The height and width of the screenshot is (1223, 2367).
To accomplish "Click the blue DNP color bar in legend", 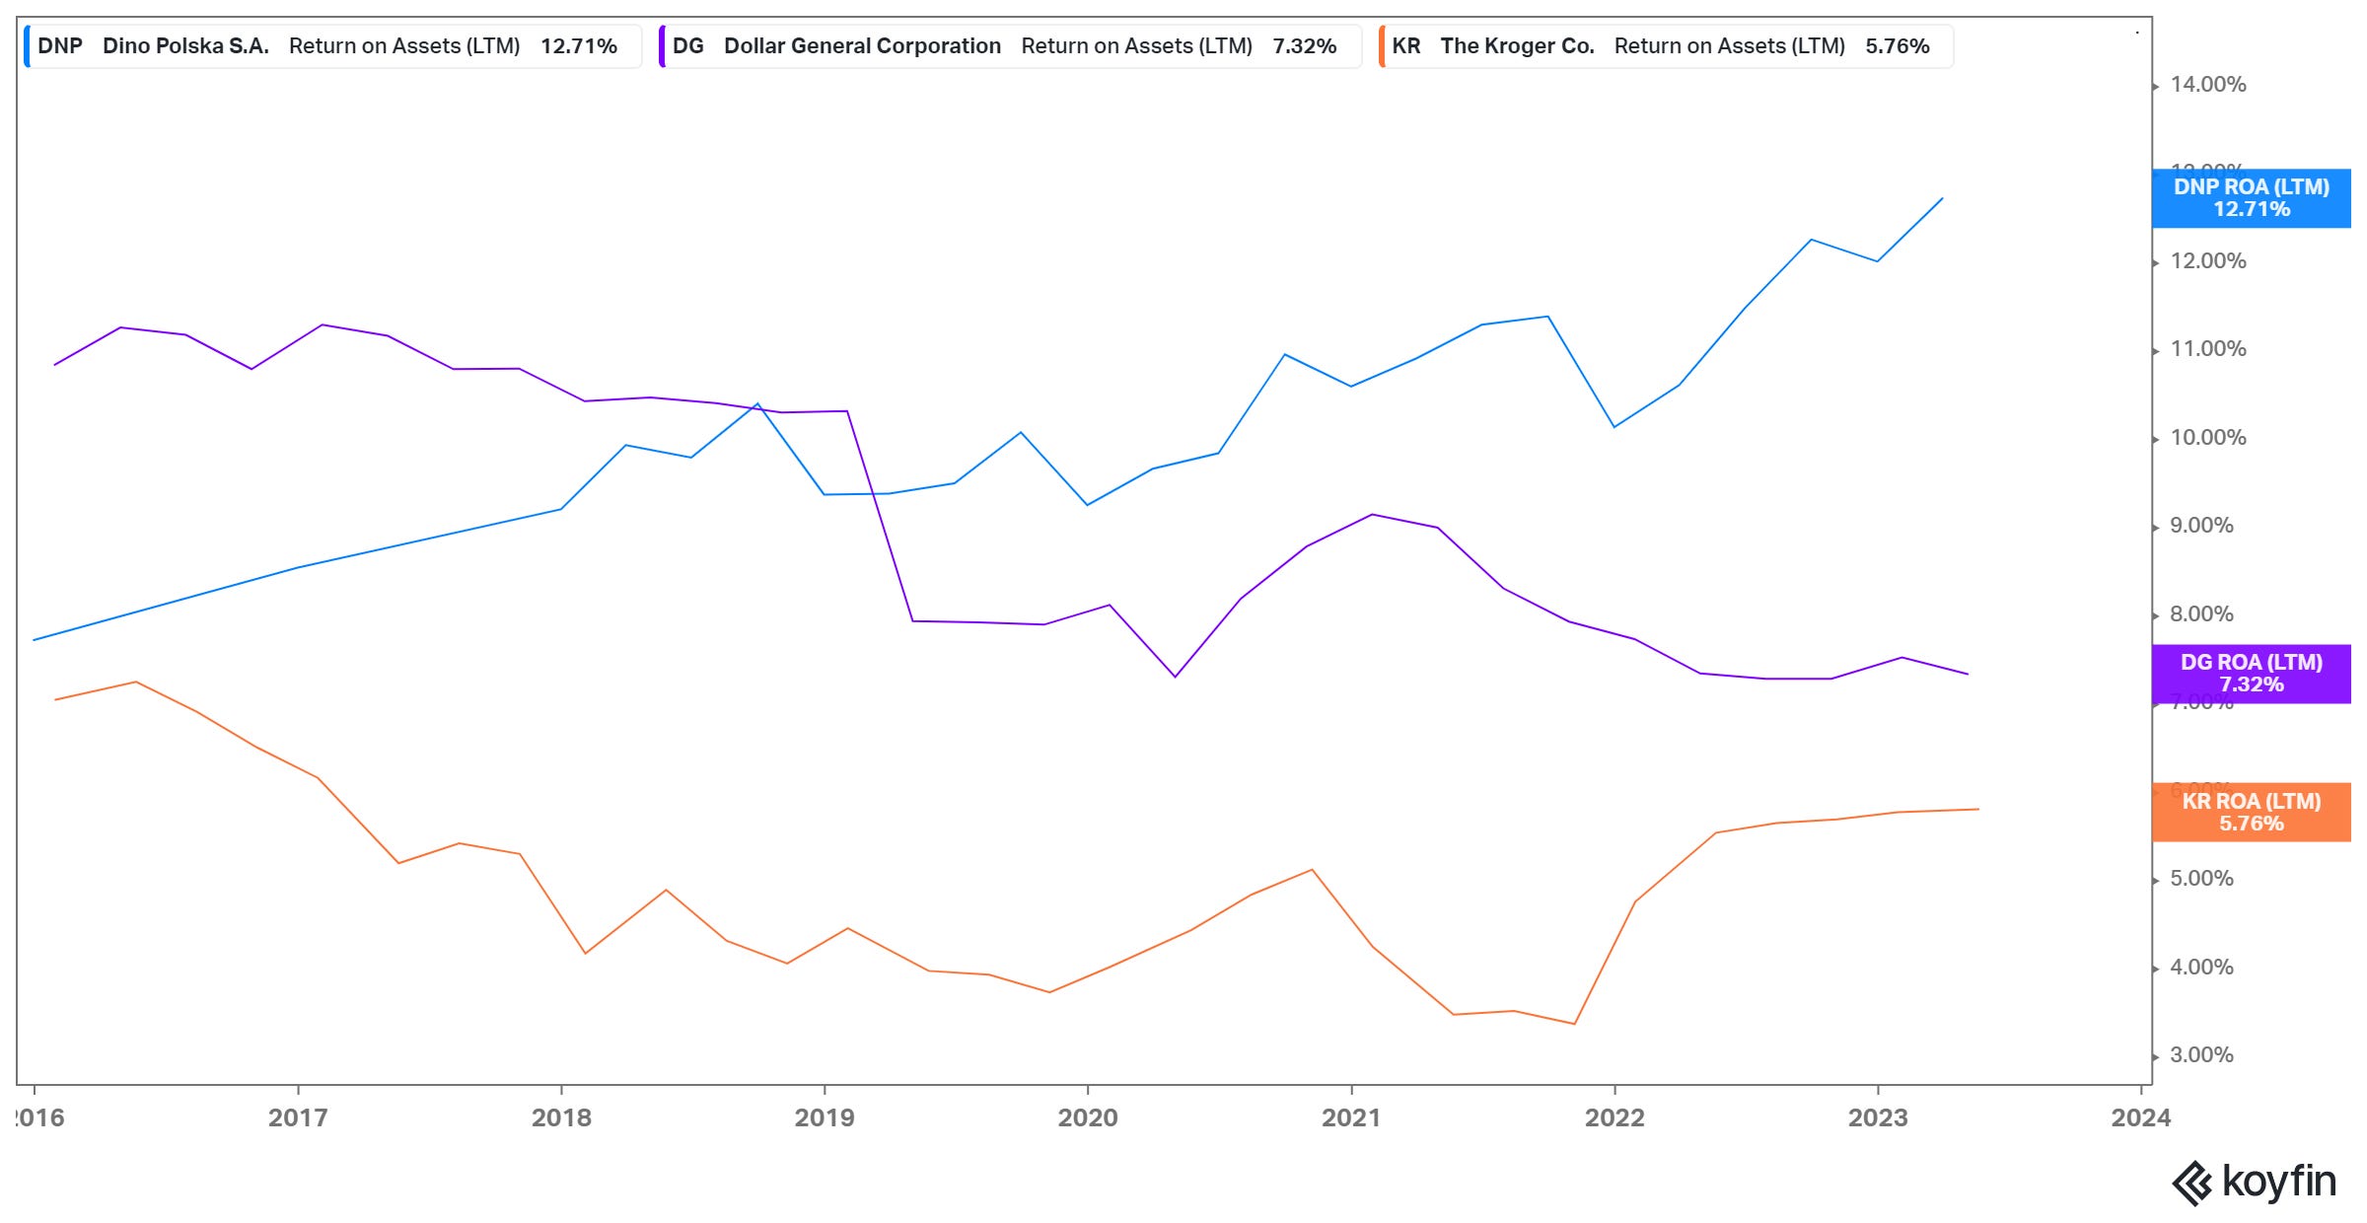I will tap(27, 46).
